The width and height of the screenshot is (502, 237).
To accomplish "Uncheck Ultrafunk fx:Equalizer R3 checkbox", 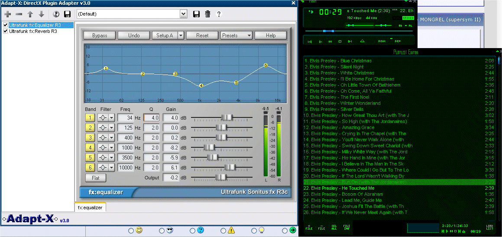I will [x=6, y=25].
